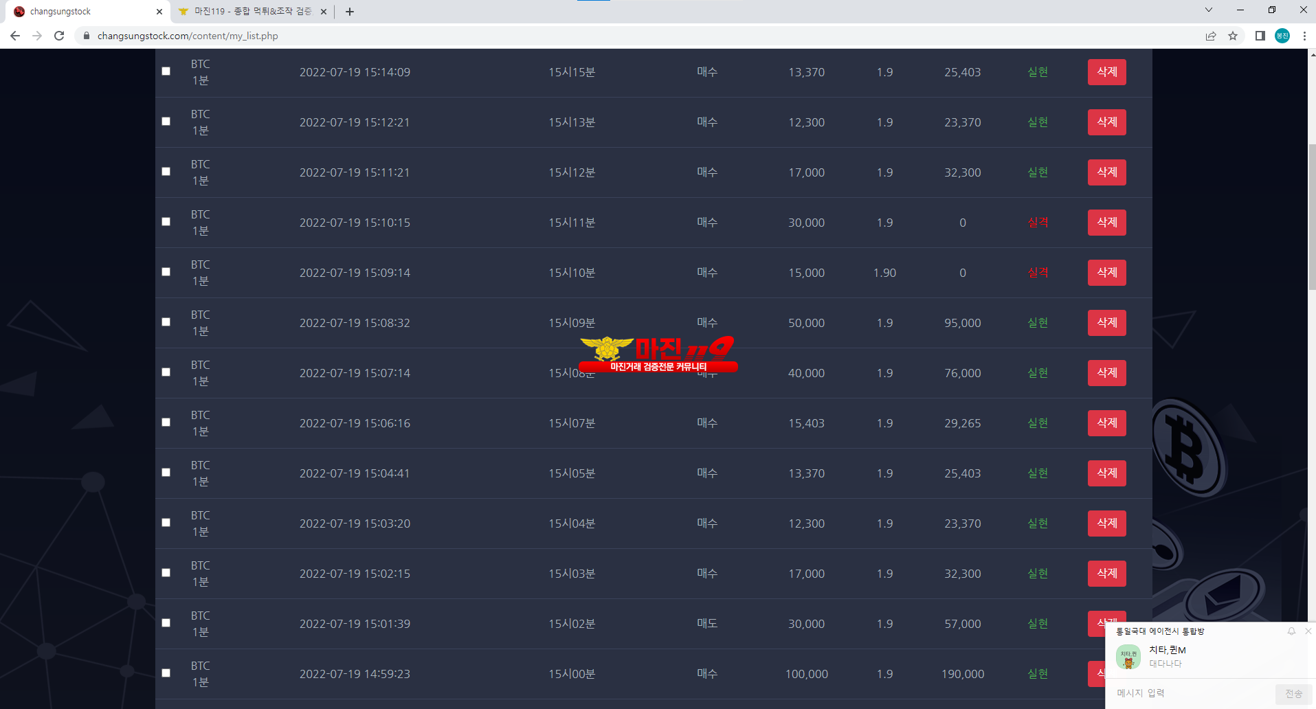Viewport: 1316px width, 709px height.
Task: Check the row for 15:04:41
Action: [x=166, y=473]
